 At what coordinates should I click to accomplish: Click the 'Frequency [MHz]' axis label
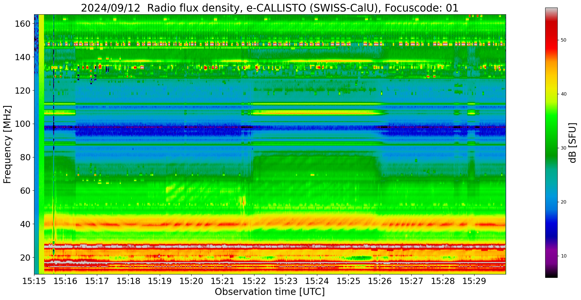click(7, 145)
